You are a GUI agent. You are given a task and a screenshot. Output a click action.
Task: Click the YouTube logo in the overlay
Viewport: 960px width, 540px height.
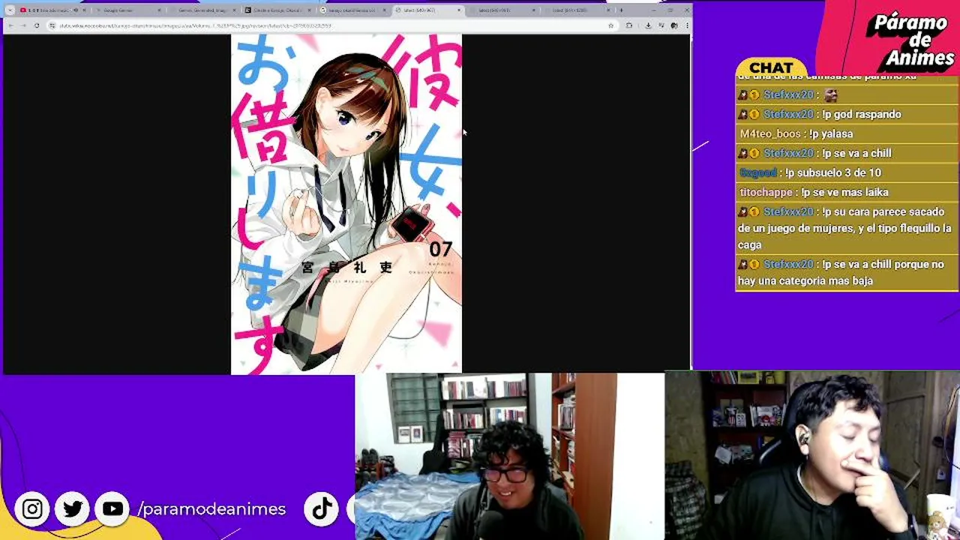112,509
